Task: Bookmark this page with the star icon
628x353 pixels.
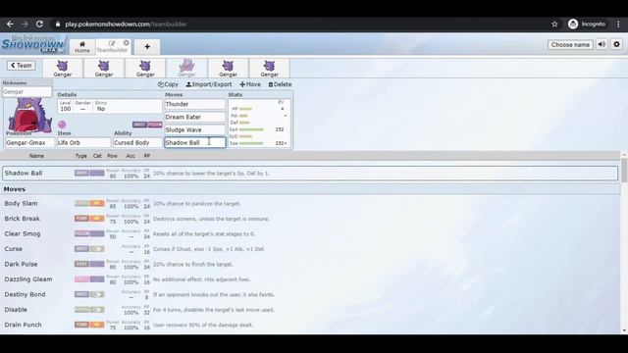Action: (554, 24)
